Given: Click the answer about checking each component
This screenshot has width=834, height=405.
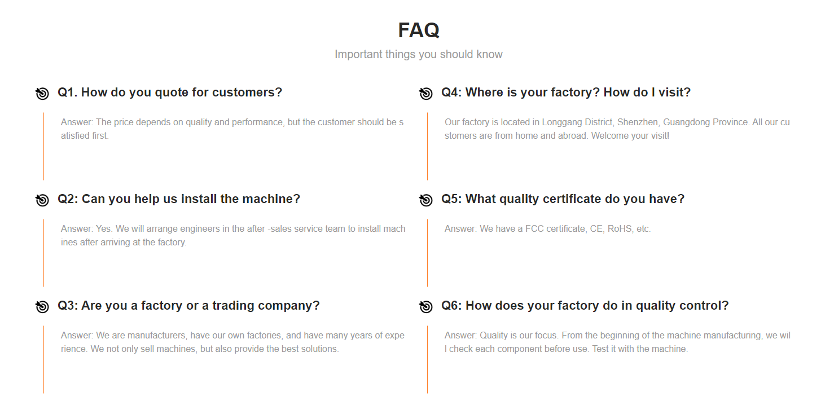Looking at the screenshot, I should click(617, 342).
